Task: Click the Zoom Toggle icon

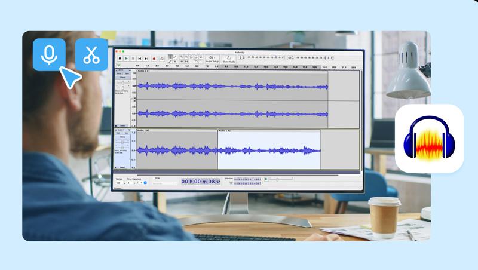Action: [x=201, y=57]
